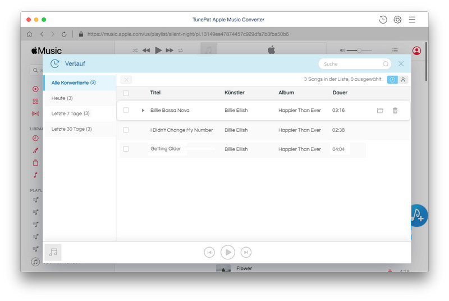
Task: Tick checkbox for Getting Older
Action: click(x=126, y=149)
